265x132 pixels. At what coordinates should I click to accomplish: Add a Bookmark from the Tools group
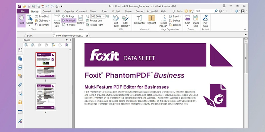(x=42, y=25)
